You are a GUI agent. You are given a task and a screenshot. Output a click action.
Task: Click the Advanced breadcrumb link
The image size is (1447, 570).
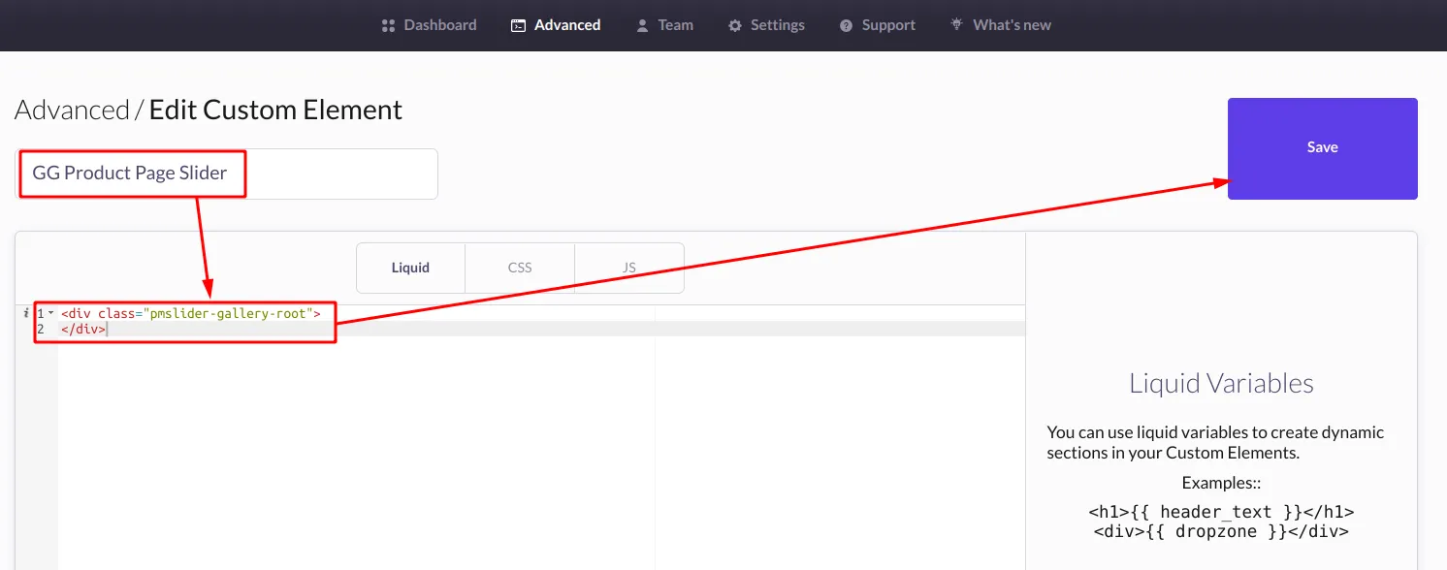[71, 110]
